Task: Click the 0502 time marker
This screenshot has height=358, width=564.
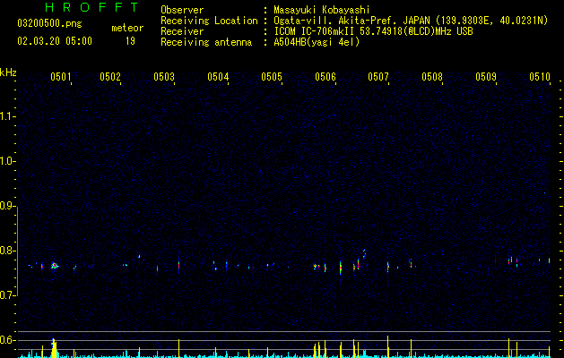Action: [110, 77]
